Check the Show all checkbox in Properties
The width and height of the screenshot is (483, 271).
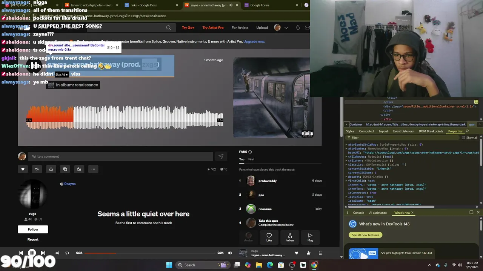pos(463,138)
